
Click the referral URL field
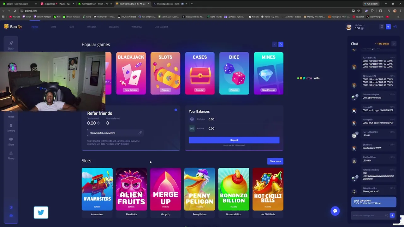tap(115, 133)
